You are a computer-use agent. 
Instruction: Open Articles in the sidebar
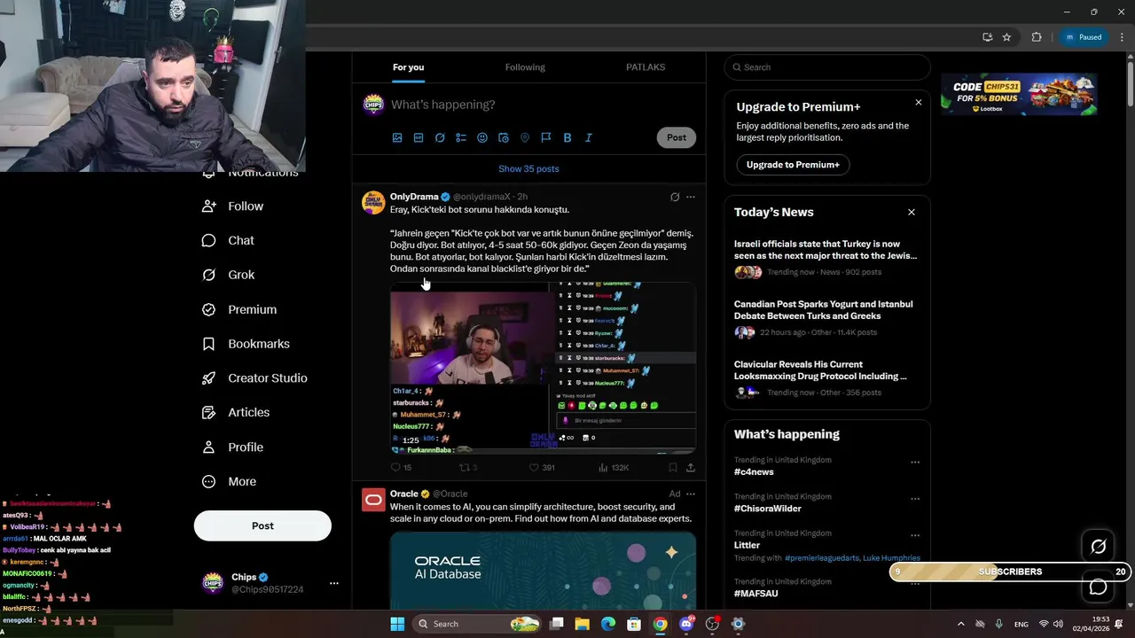(237, 412)
